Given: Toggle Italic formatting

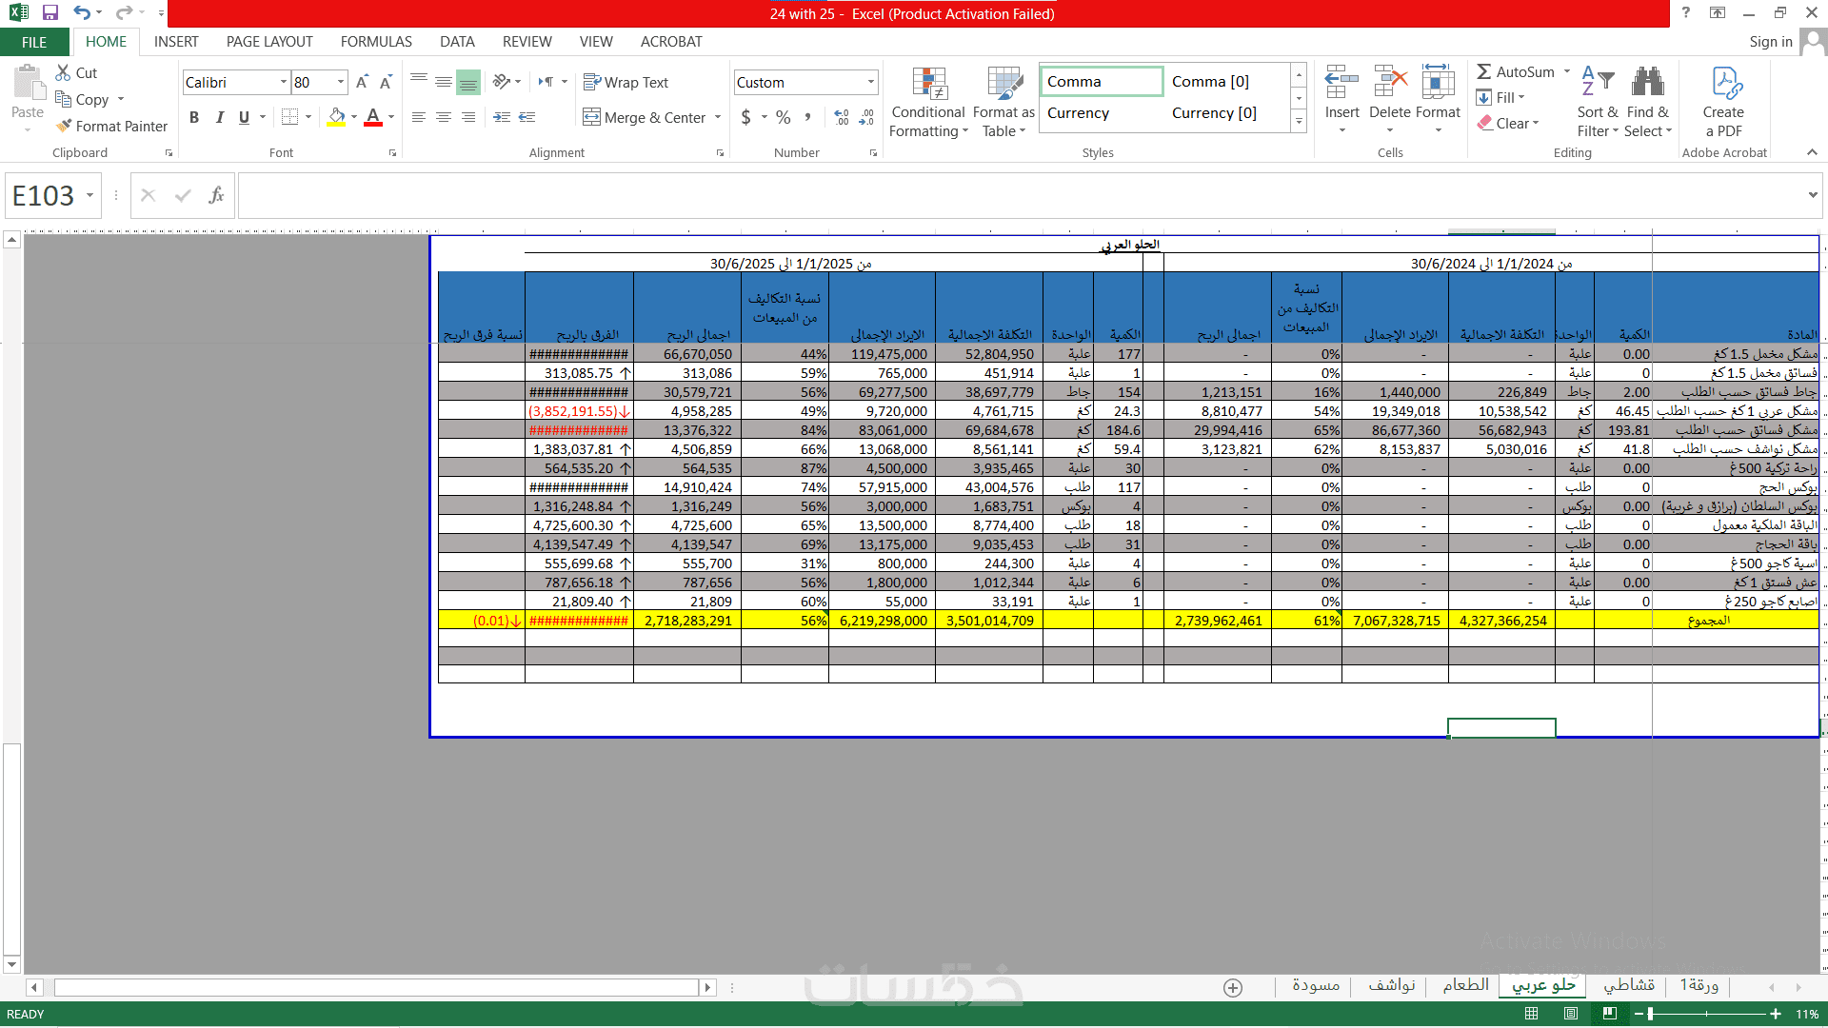Looking at the screenshot, I should (x=220, y=117).
